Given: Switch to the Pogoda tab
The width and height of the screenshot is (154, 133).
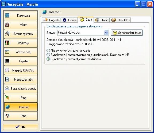Looking at the screenshot, I should tap(51, 20).
